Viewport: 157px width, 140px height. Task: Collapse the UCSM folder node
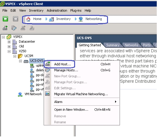pos(15,56)
